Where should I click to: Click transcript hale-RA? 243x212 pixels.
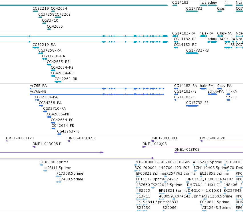coord(206,33)
